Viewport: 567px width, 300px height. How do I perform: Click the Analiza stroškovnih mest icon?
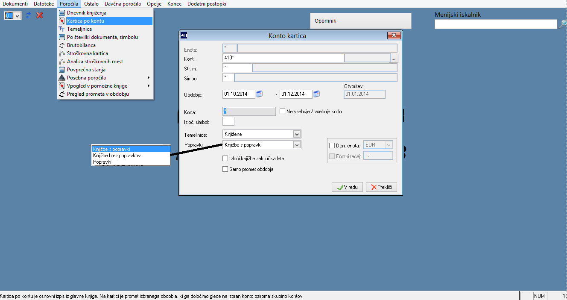point(62,62)
